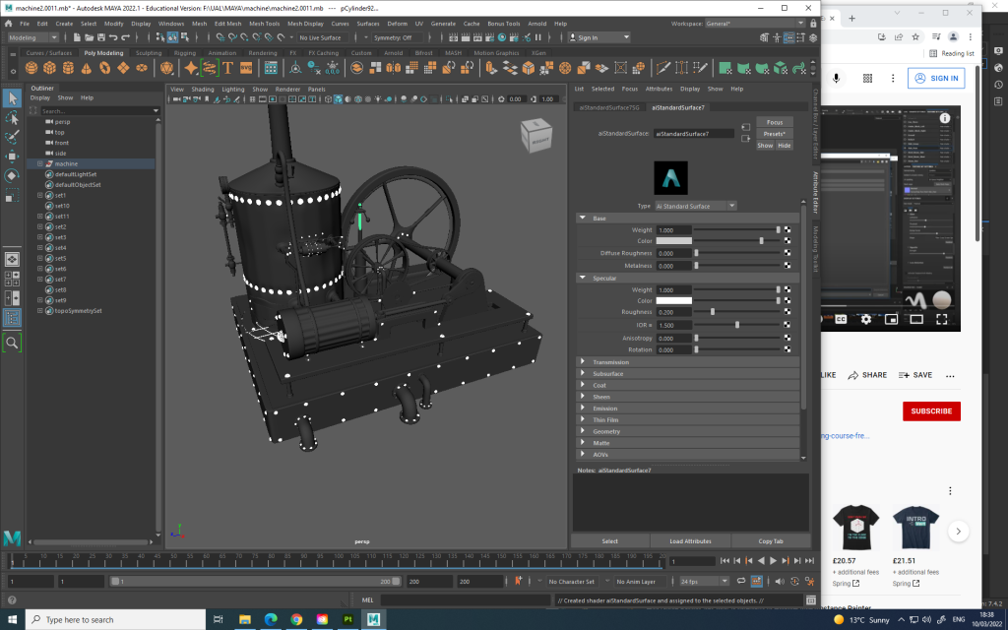Toggle Base Weight texture map checker button
1008x630 pixels.
pyautogui.click(x=787, y=229)
